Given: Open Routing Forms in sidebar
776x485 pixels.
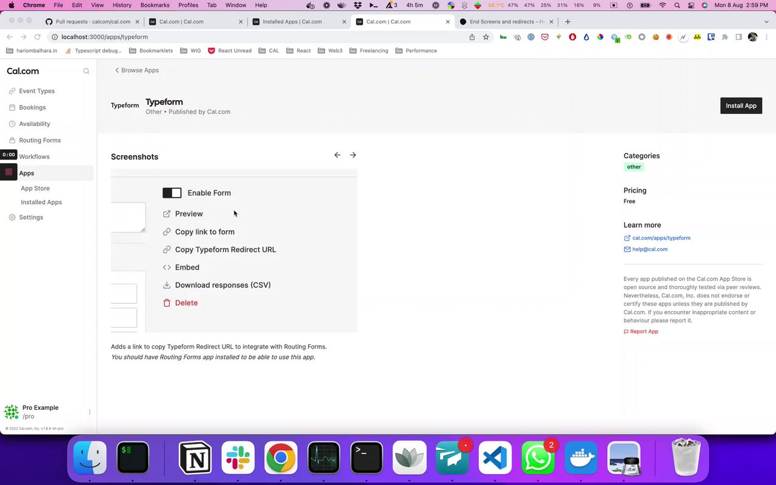Looking at the screenshot, I should (35, 140).
